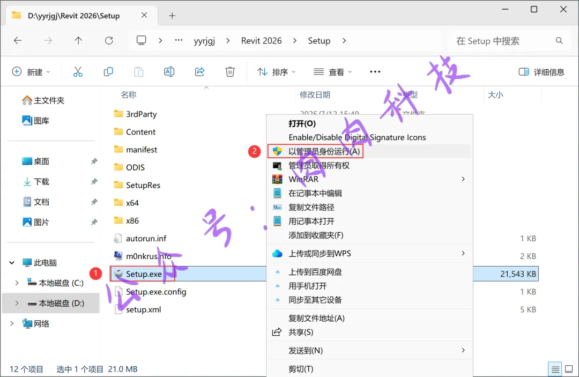
Task: Choose 打开(O) from context menu
Action: [x=302, y=123]
